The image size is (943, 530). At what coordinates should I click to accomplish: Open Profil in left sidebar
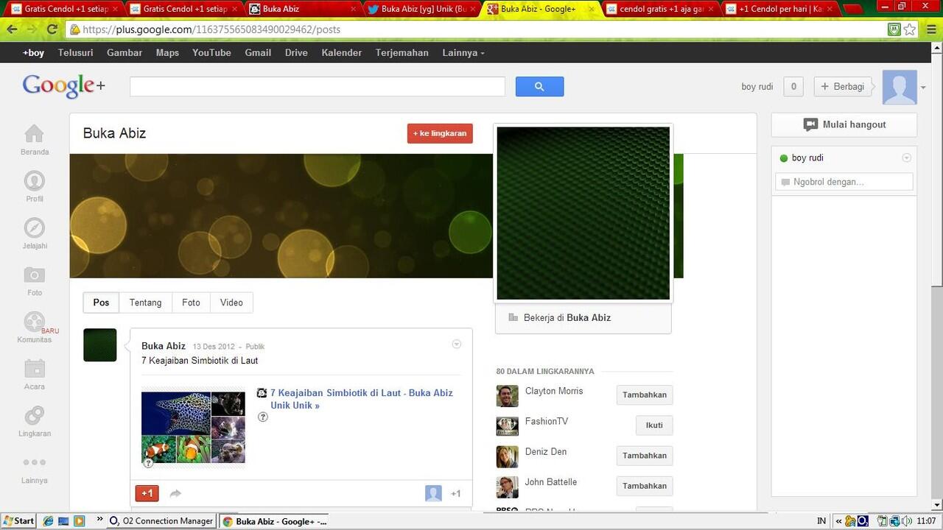(35, 186)
